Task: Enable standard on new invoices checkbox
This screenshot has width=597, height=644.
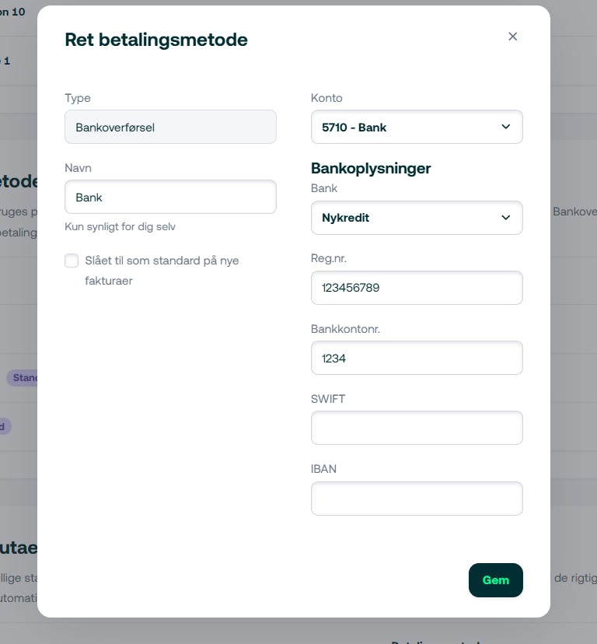Action: click(x=72, y=261)
